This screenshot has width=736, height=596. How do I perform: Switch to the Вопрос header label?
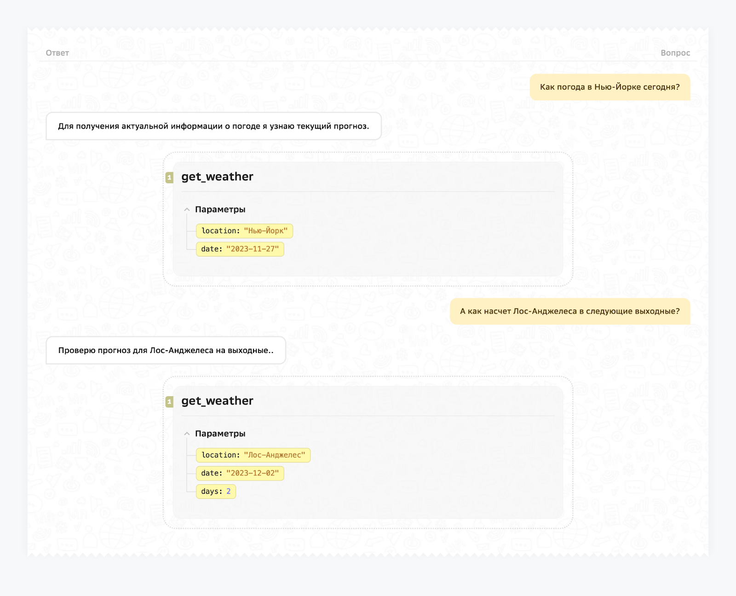(675, 53)
